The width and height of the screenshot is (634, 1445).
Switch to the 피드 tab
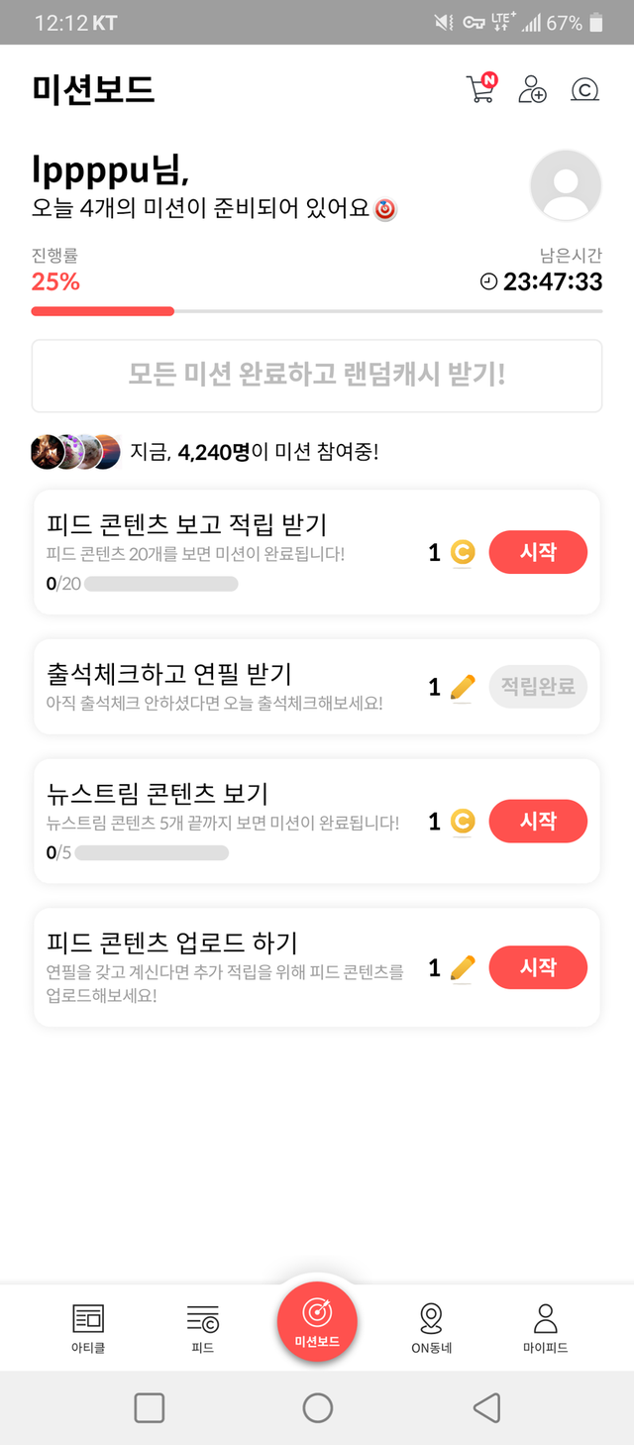(202, 1328)
